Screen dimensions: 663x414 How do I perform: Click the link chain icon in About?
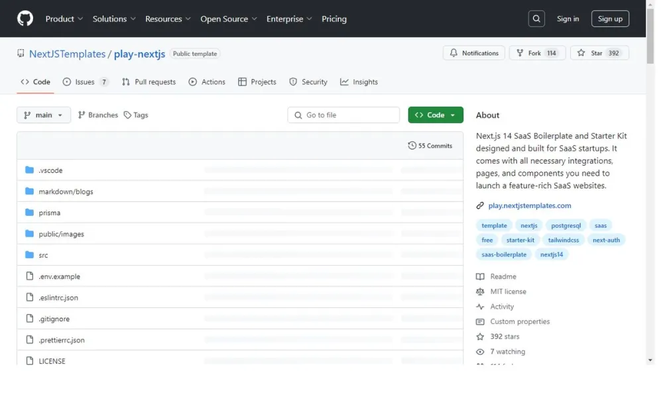[x=480, y=206]
